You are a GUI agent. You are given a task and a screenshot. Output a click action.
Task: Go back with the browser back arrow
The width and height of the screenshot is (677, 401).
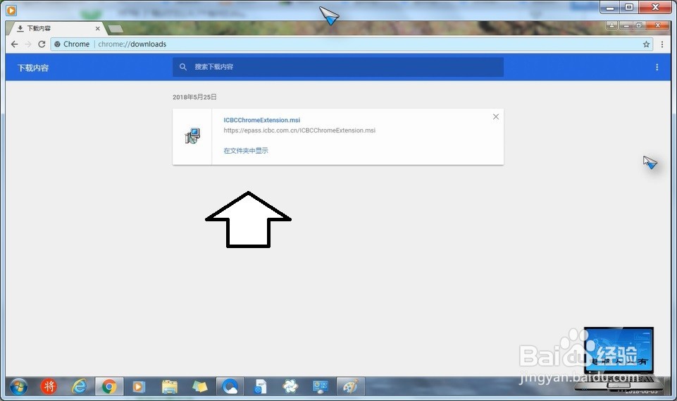coord(14,44)
